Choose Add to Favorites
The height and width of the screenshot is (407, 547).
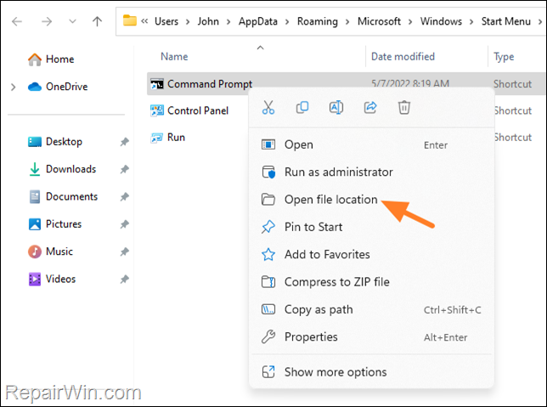pyautogui.click(x=371, y=254)
